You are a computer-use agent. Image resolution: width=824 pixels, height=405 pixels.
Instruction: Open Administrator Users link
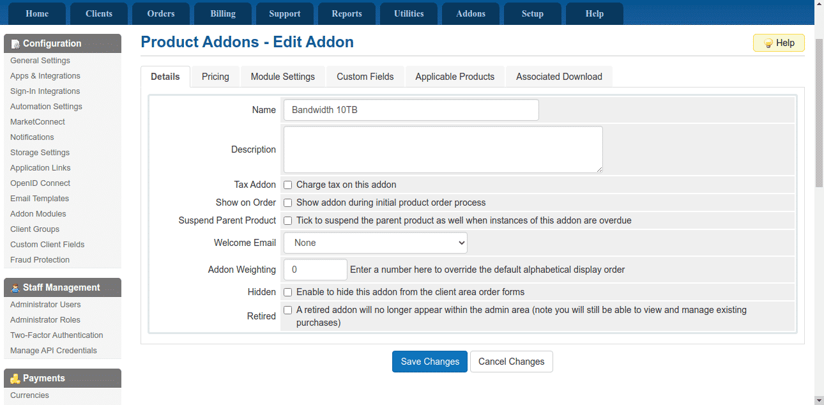[45, 305]
